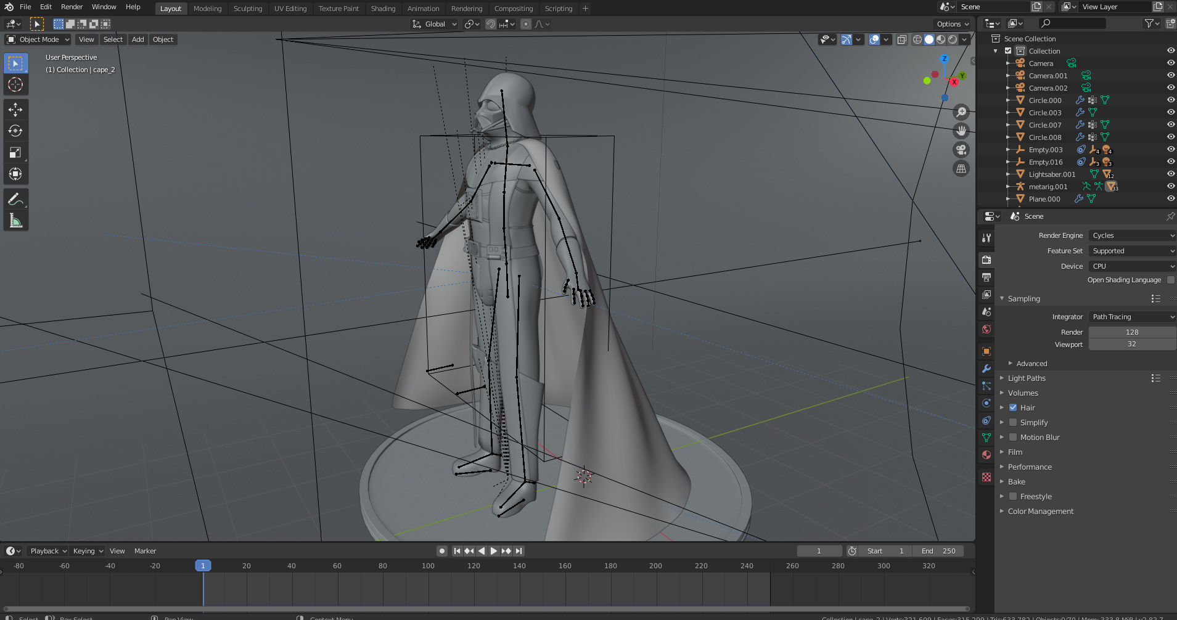
Task: Select the Measure tool
Action: [15, 221]
